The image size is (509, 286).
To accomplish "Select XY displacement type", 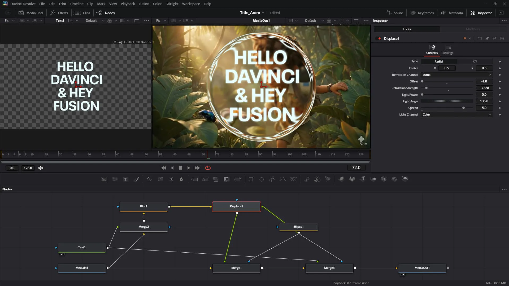I will coord(475,61).
